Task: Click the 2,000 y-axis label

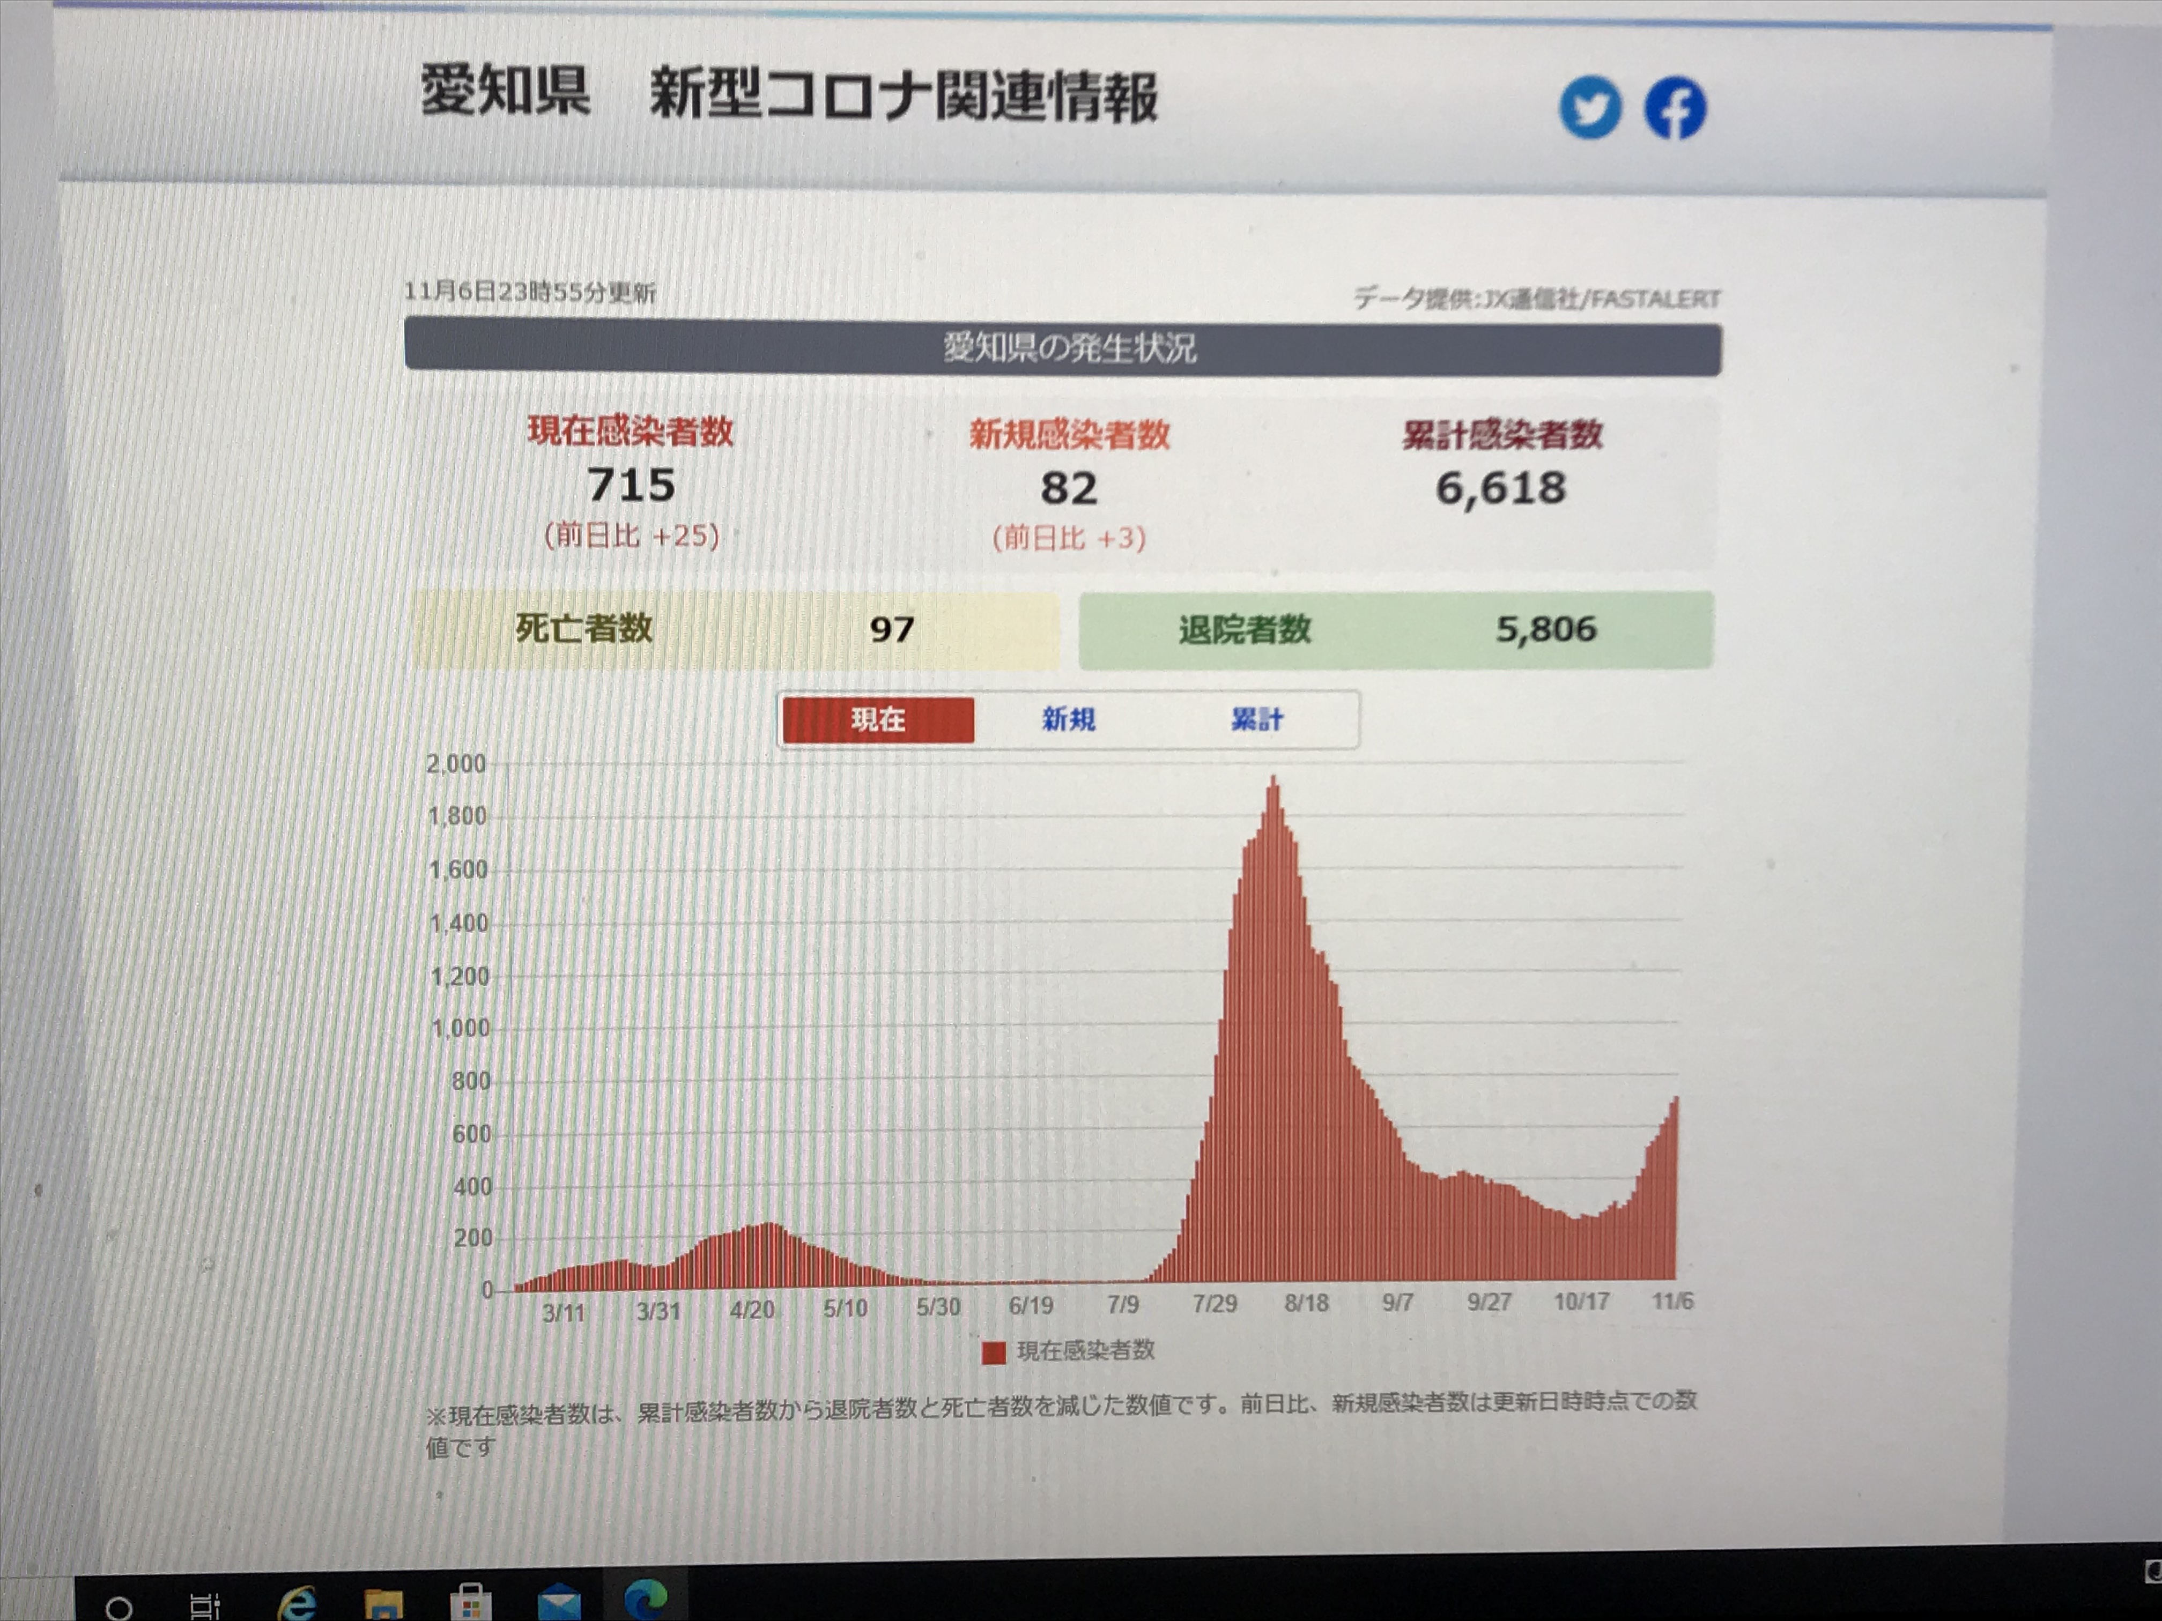Action: 455,764
